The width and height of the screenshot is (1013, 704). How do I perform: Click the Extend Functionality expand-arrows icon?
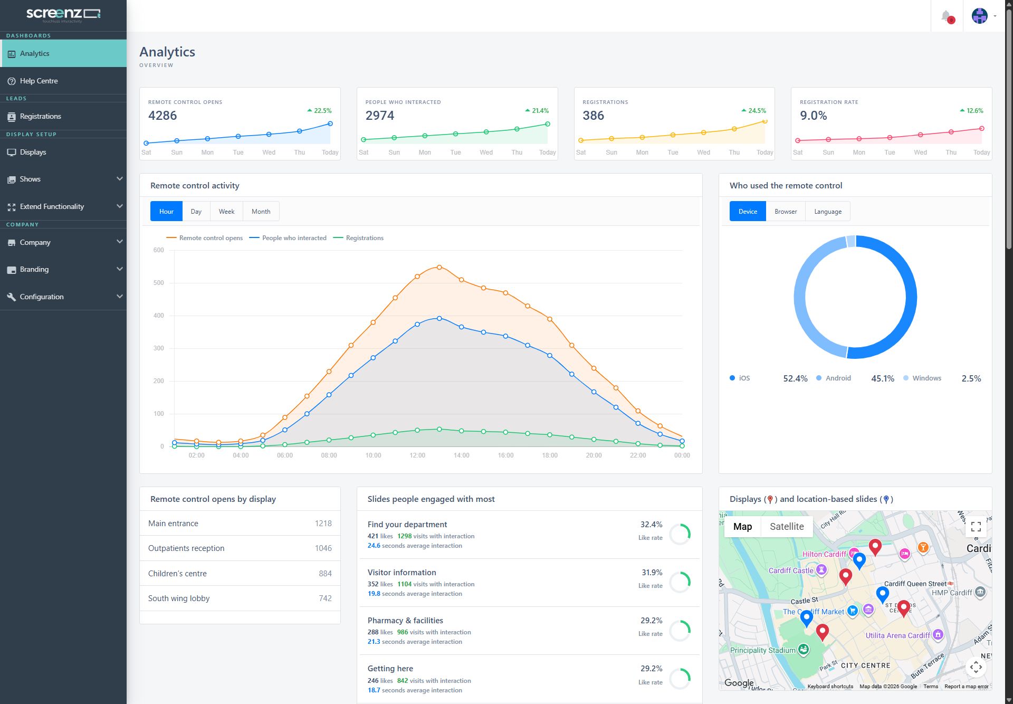click(12, 207)
